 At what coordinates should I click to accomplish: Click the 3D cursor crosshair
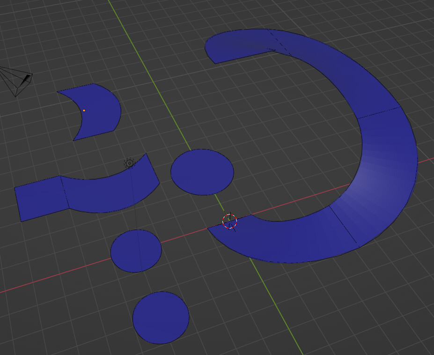pyautogui.click(x=230, y=221)
